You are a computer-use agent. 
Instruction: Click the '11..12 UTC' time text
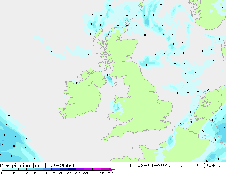[187, 165]
